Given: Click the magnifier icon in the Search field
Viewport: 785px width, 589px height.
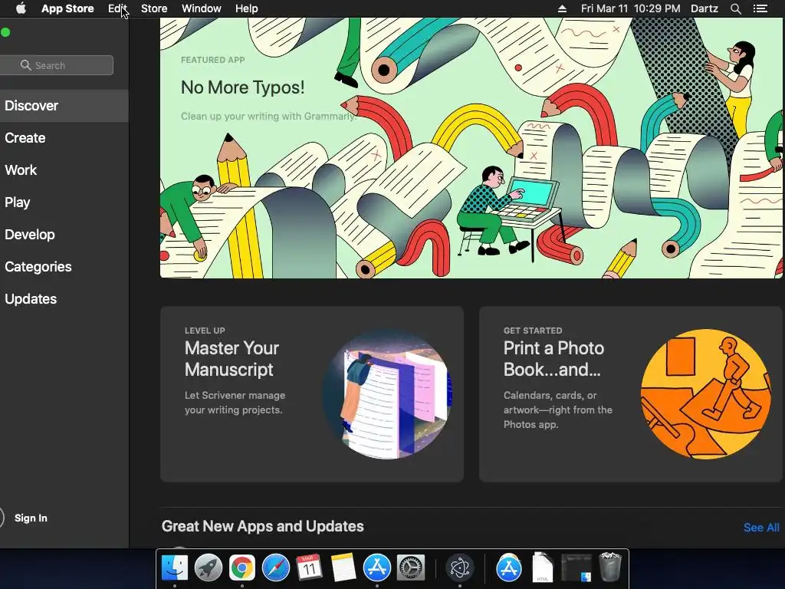Looking at the screenshot, I should (25, 65).
